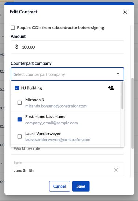Viewport: 138px width, 201px height.
Task: Check the Miranda B contact checkbox
Action: point(19,103)
